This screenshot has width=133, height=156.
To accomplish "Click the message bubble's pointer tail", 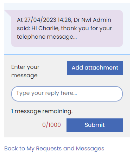I will pos(8,13).
